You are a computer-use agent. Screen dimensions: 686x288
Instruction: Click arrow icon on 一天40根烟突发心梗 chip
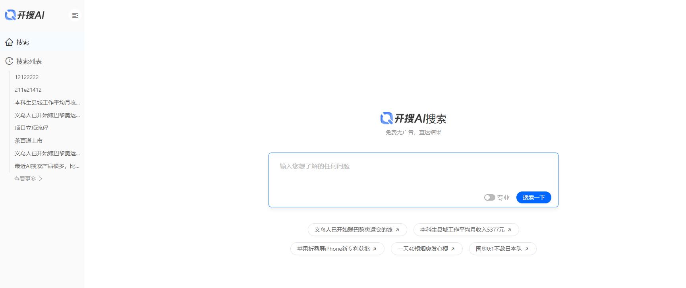click(x=453, y=249)
